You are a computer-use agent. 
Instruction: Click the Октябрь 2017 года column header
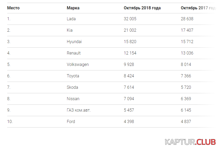[x=199, y=8]
